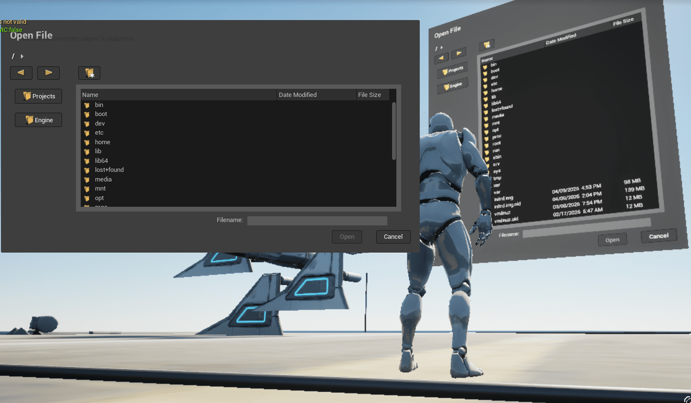Sort by Date Modified in the front dialog
This screenshot has height=403, width=691.
[317, 95]
